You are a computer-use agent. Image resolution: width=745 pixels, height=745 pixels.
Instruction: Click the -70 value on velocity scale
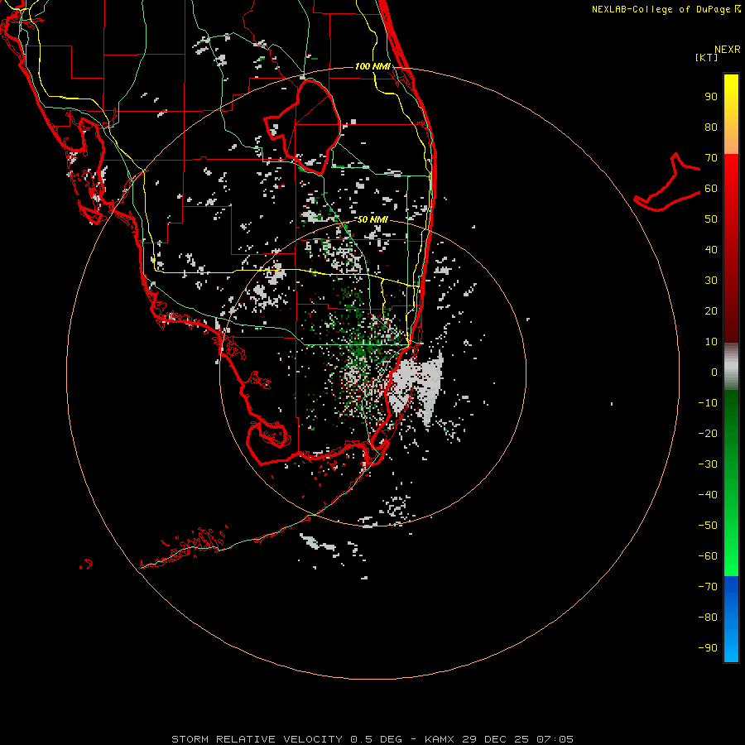click(x=708, y=587)
